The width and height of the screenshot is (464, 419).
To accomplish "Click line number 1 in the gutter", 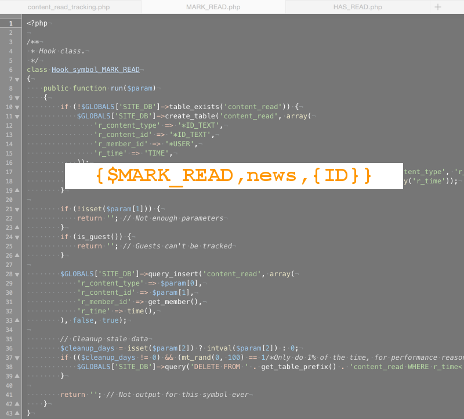I will pyautogui.click(x=10, y=23).
